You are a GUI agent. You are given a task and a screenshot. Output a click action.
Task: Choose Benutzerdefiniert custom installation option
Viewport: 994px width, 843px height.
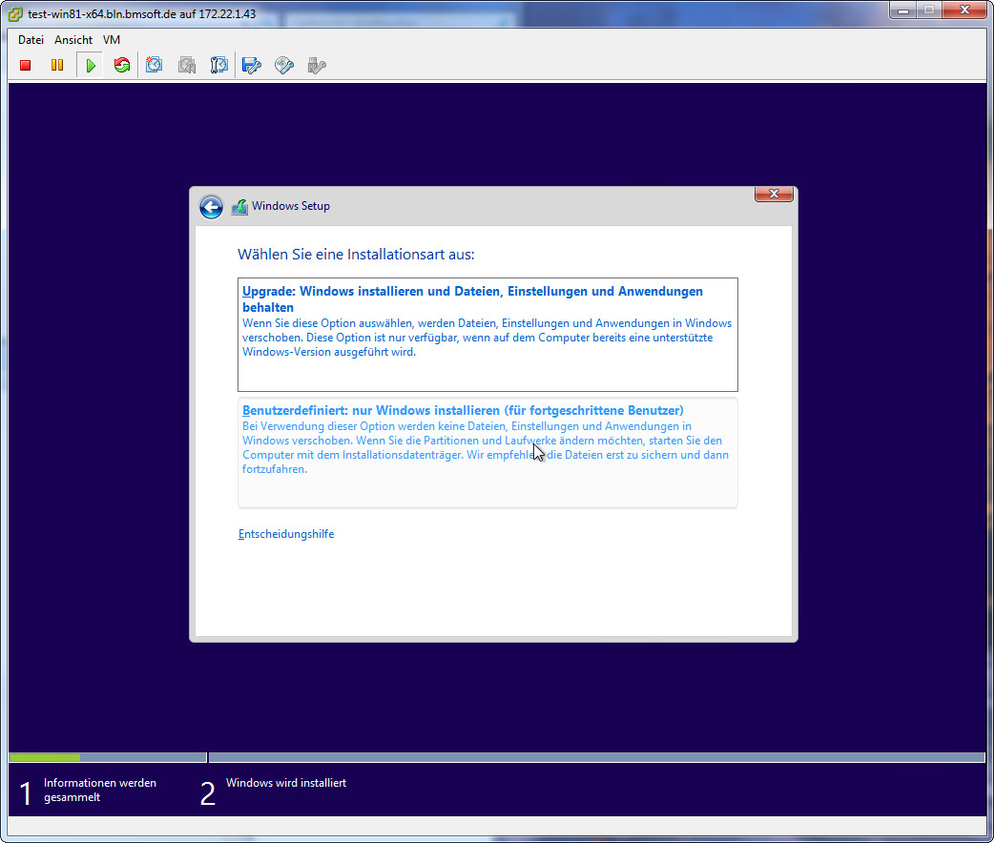pos(487,452)
